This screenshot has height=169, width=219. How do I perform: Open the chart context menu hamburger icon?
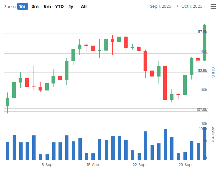coord(213,6)
